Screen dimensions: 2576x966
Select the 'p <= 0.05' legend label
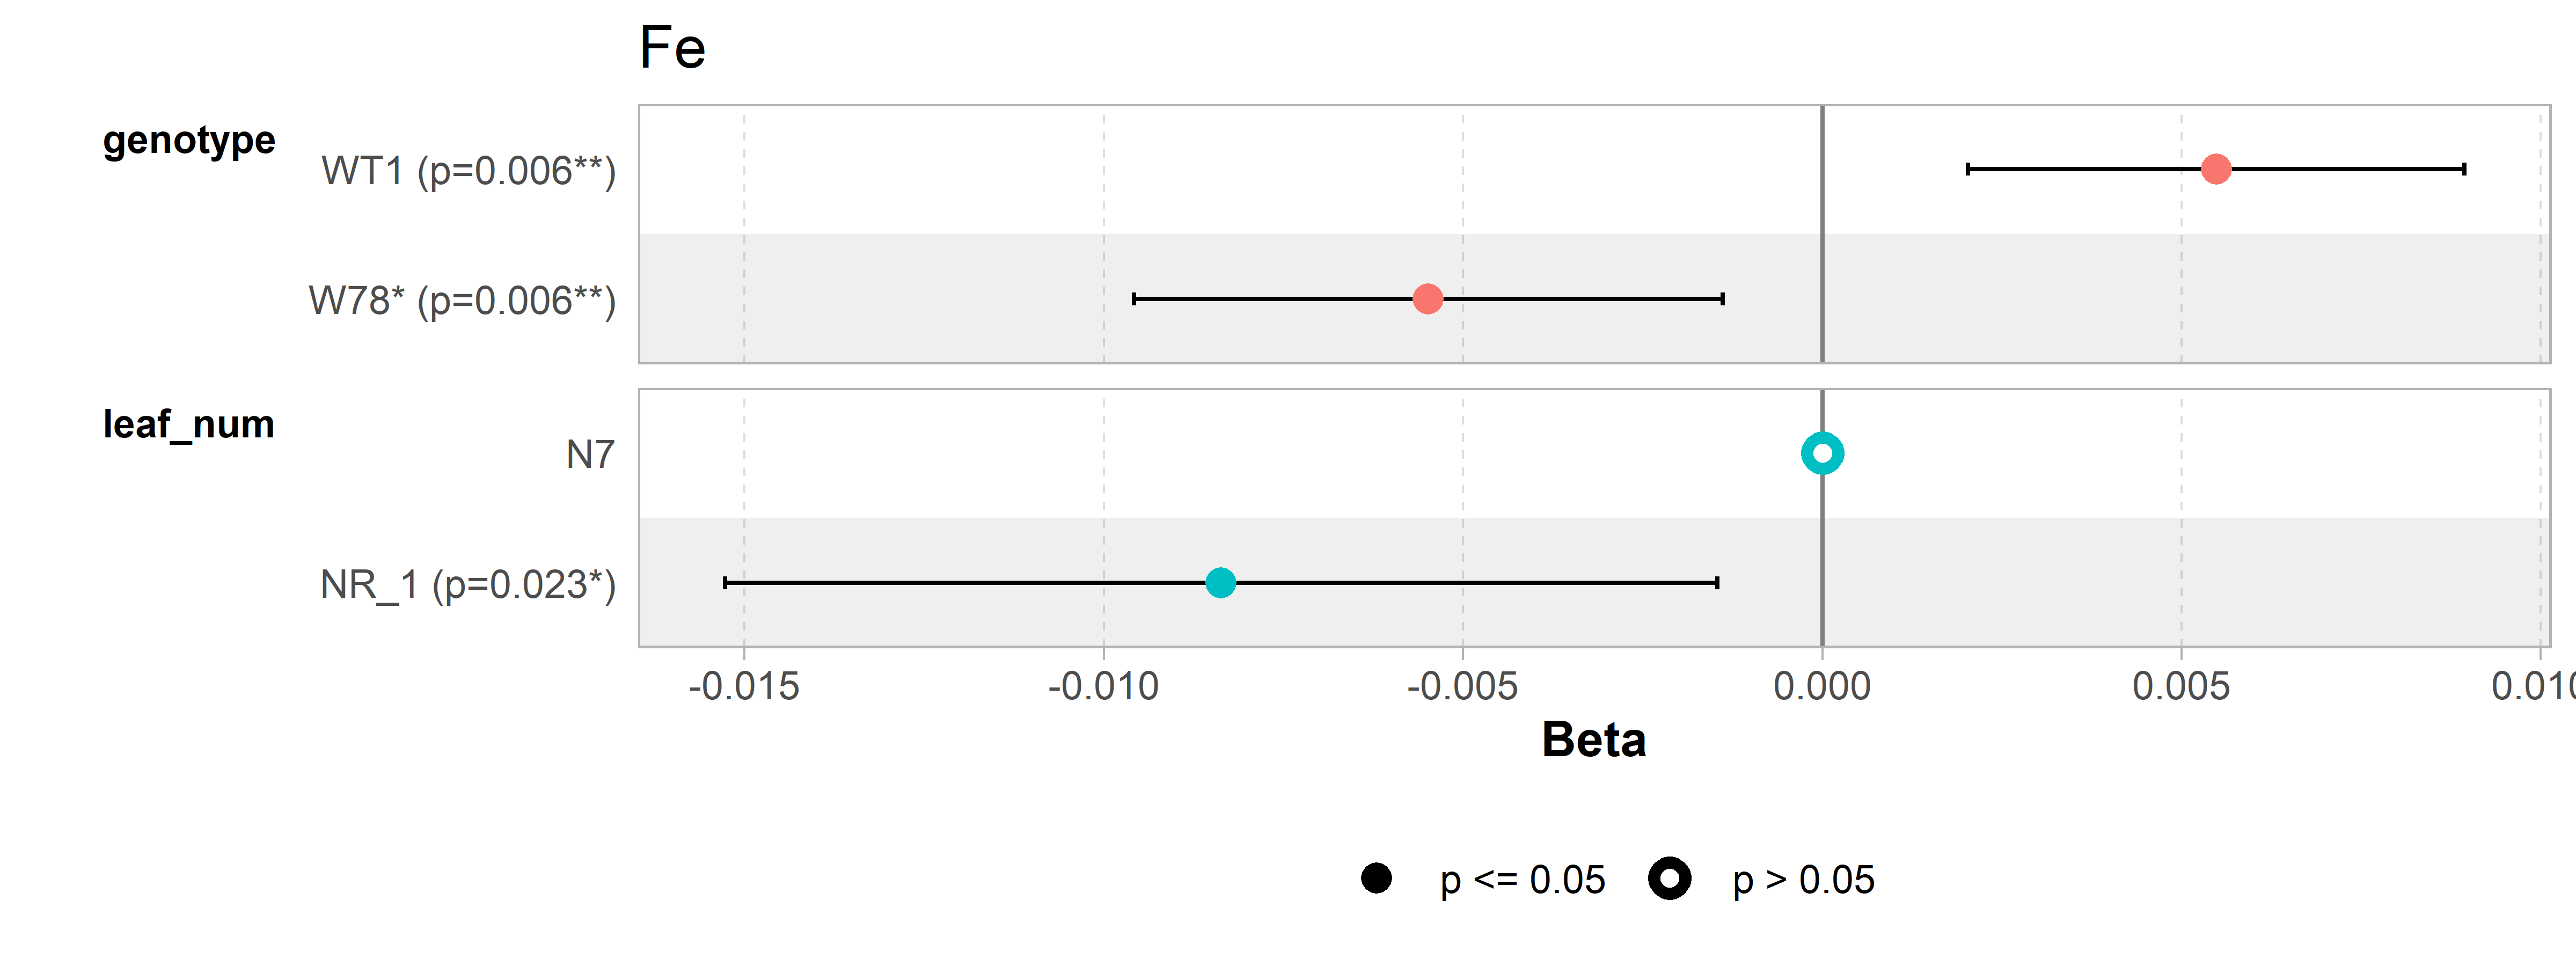(x=1522, y=880)
